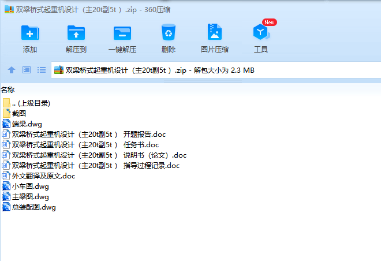
Task: Select the file 指导过程记录.doc
Action: click(x=96, y=166)
